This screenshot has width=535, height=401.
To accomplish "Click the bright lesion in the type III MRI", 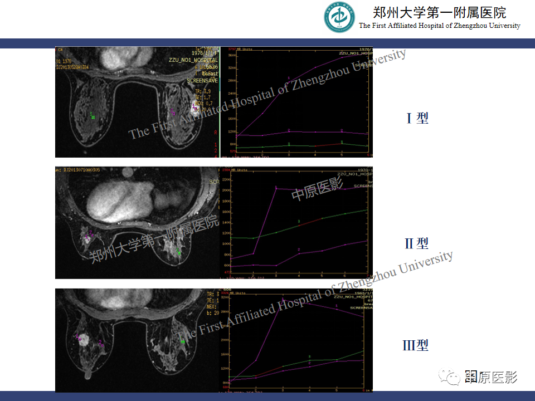I will pos(84,340).
